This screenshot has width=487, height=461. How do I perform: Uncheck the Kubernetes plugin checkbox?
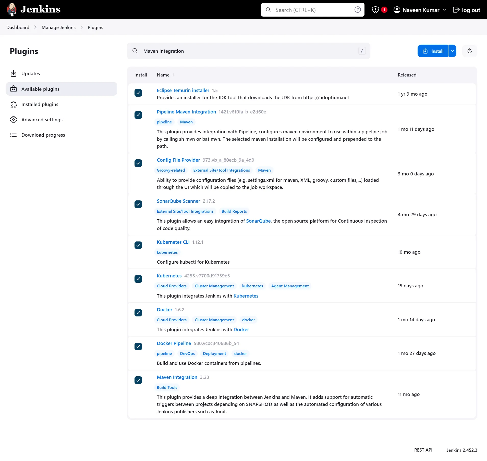[138, 279]
